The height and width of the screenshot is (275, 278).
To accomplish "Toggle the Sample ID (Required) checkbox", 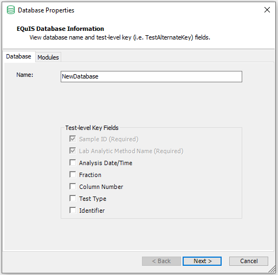I will [73, 139].
